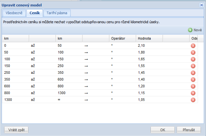This screenshot has height=136, width=206.
Task: Click the lower km limit 0 cell
Action: point(5,46)
